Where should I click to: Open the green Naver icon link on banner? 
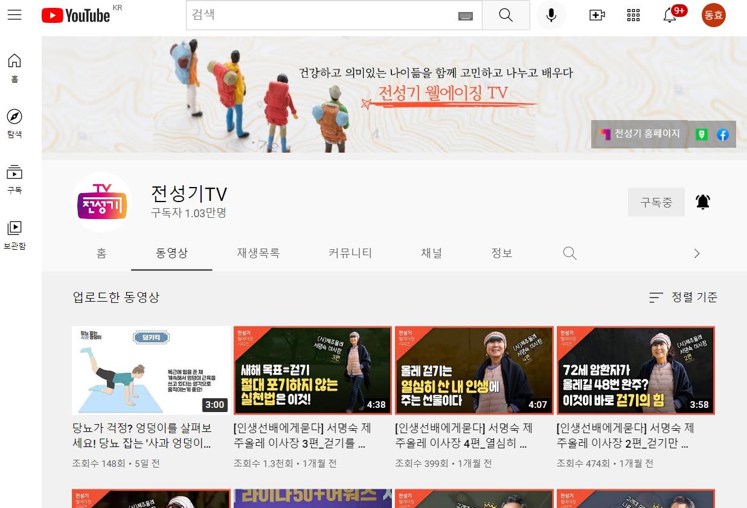pos(701,135)
